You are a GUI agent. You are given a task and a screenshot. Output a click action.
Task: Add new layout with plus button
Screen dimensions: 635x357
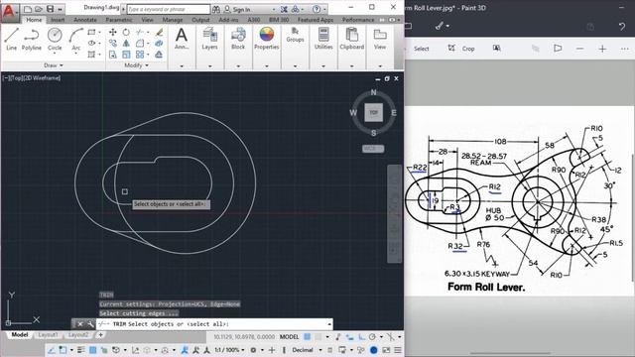click(100, 335)
